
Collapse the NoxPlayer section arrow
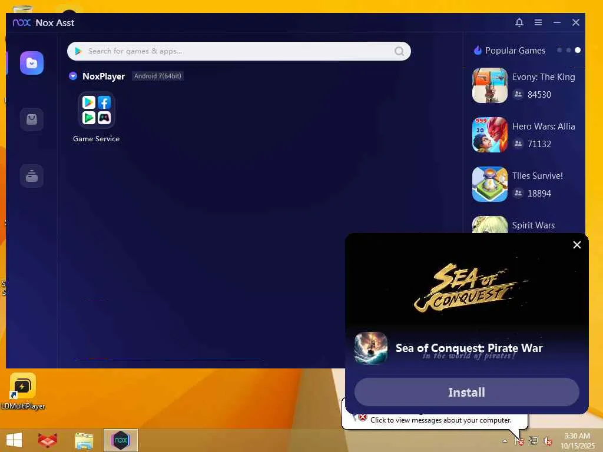[72, 76]
